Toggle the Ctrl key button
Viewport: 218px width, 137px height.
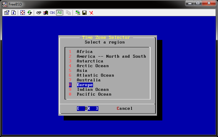point(52,13)
